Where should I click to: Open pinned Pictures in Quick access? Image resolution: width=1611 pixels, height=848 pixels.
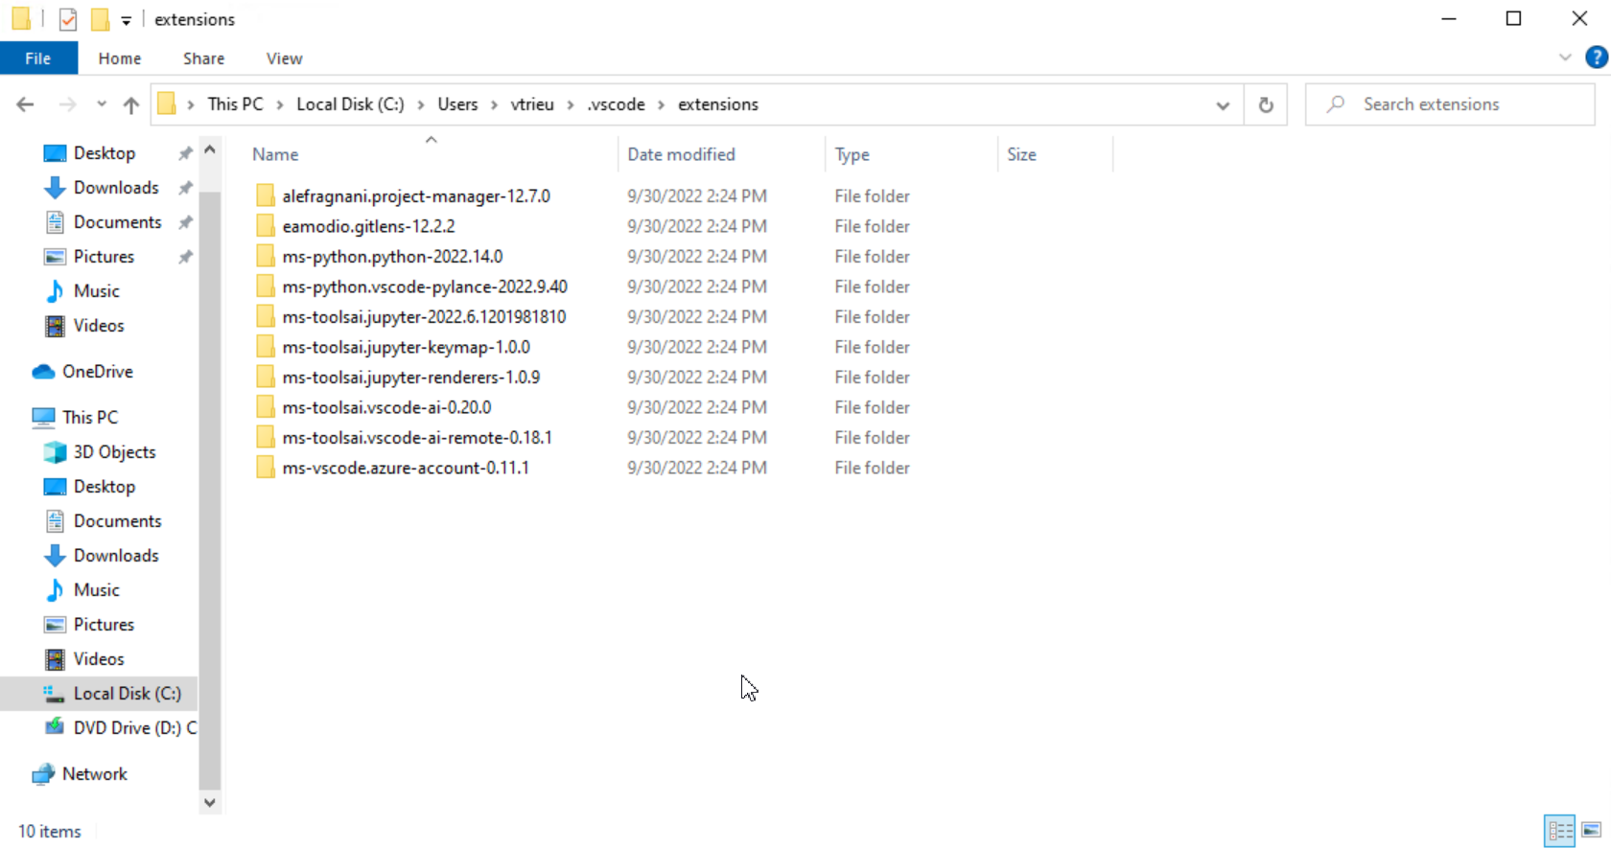point(104,257)
